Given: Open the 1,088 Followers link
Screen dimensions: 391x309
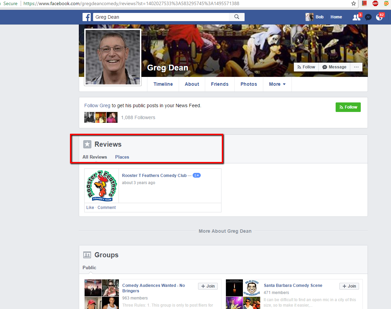Looking at the screenshot, I should pos(138,117).
